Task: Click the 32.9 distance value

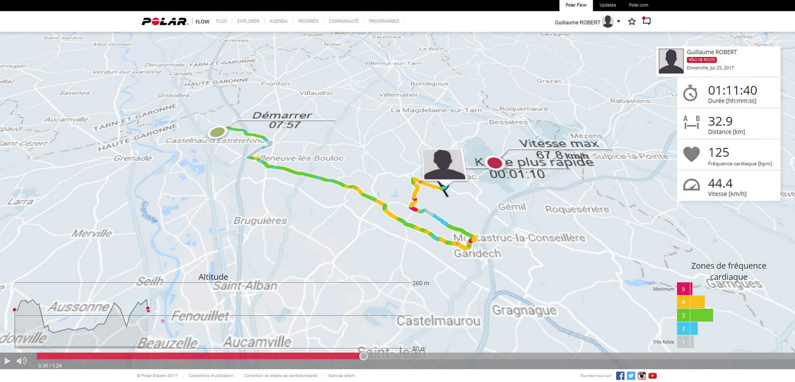Action: tap(720, 121)
